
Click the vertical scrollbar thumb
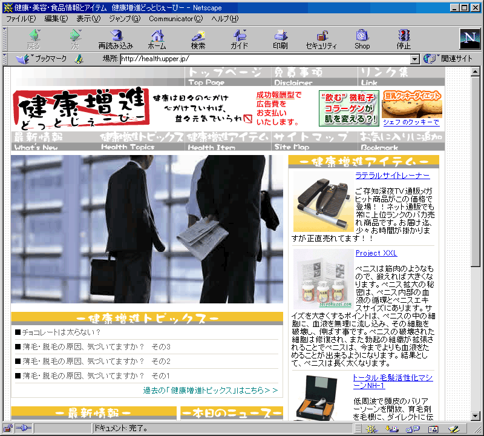click(x=476, y=171)
